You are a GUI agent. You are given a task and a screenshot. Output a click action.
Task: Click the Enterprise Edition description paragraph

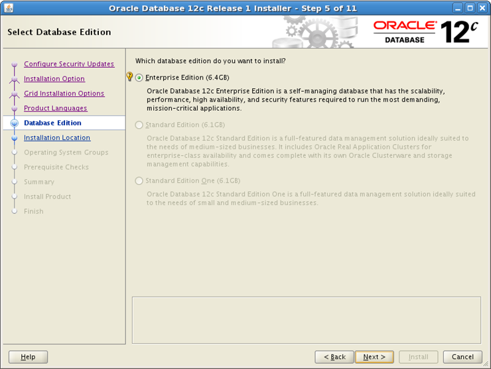[296, 100]
